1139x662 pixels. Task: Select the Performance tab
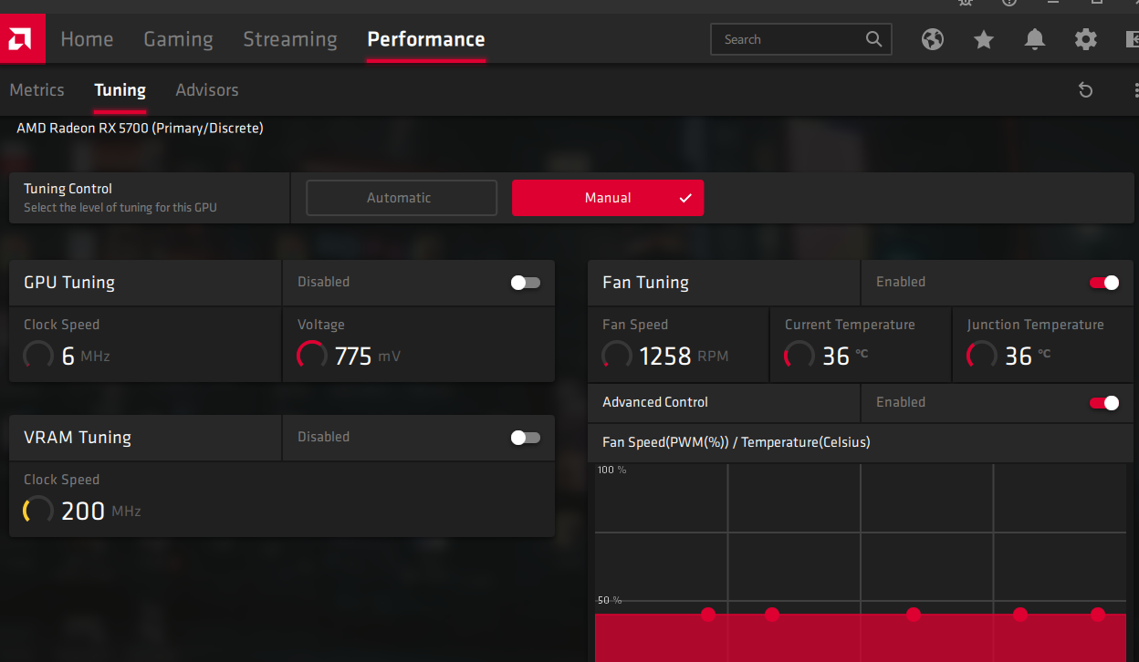point(426,39)
